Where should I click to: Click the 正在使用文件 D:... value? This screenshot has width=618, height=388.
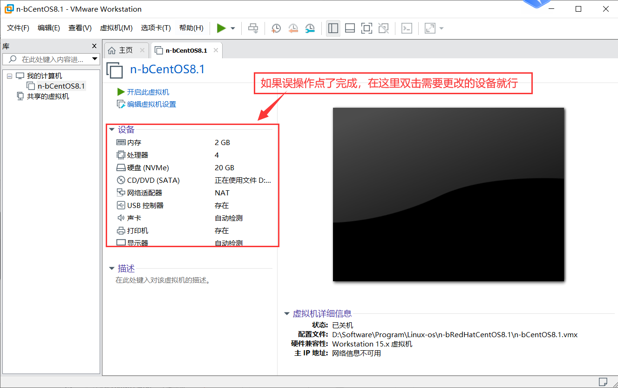(x=243, y=180)
